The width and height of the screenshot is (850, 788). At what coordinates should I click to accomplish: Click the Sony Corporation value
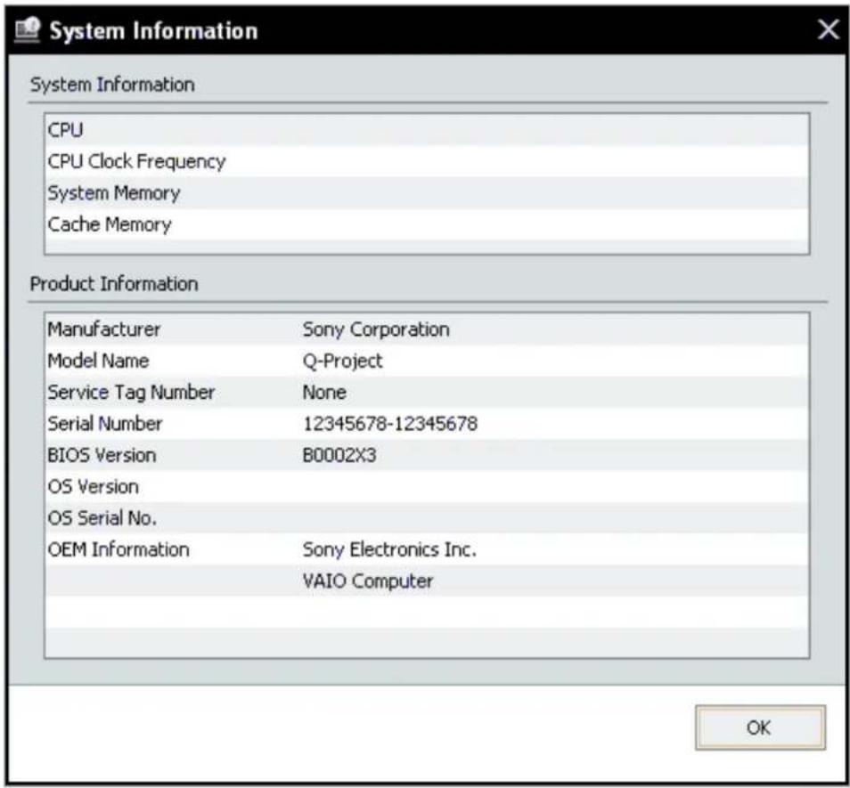pos(376,329)
